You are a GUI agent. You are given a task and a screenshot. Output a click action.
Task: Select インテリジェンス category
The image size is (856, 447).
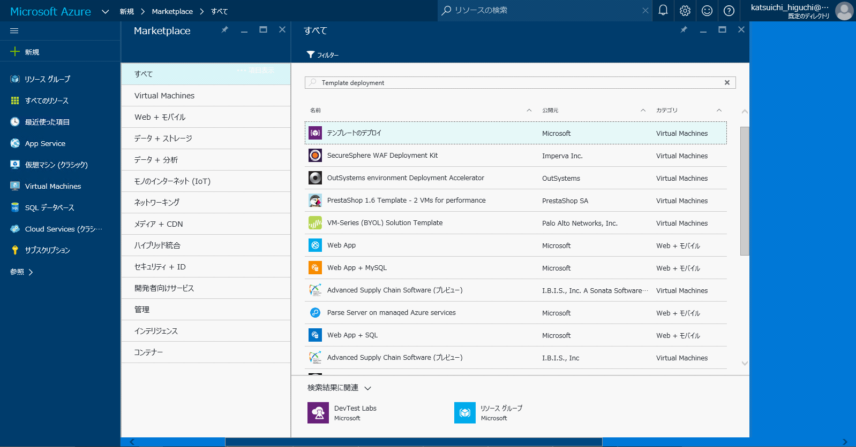206,330
